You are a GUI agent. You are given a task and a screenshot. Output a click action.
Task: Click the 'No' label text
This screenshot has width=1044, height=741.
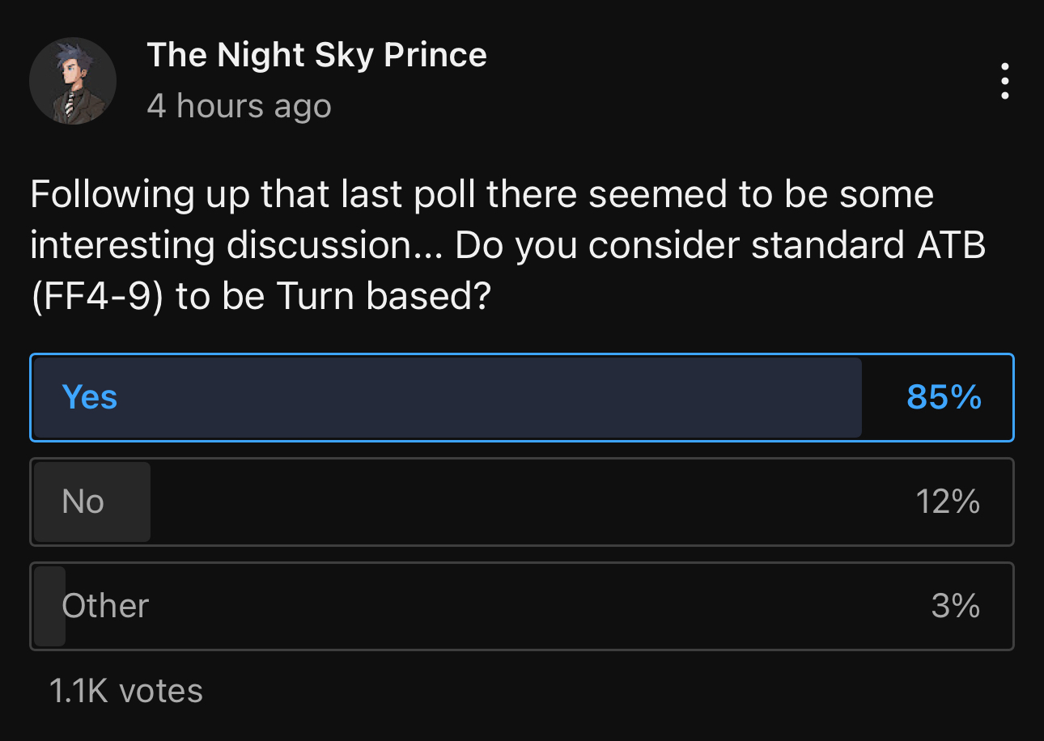(83, 502)
